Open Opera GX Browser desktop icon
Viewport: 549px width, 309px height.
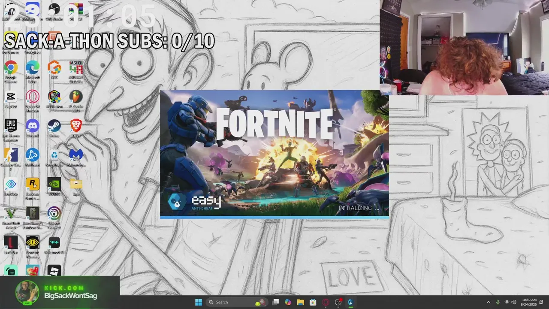click(x=33, y=101)
